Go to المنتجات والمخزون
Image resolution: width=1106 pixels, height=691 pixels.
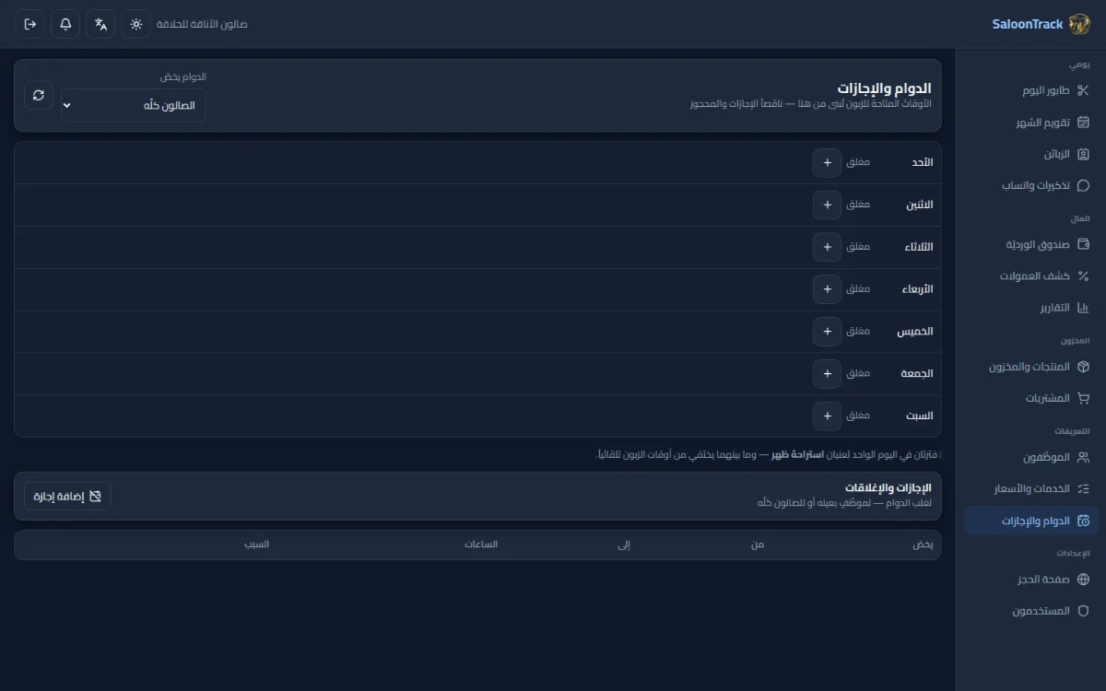(x=1030, y=367)
